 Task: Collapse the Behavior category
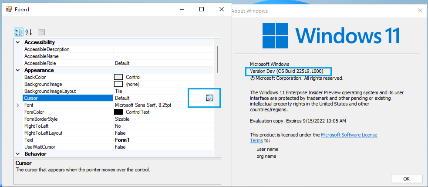click(x=18, y=154)
